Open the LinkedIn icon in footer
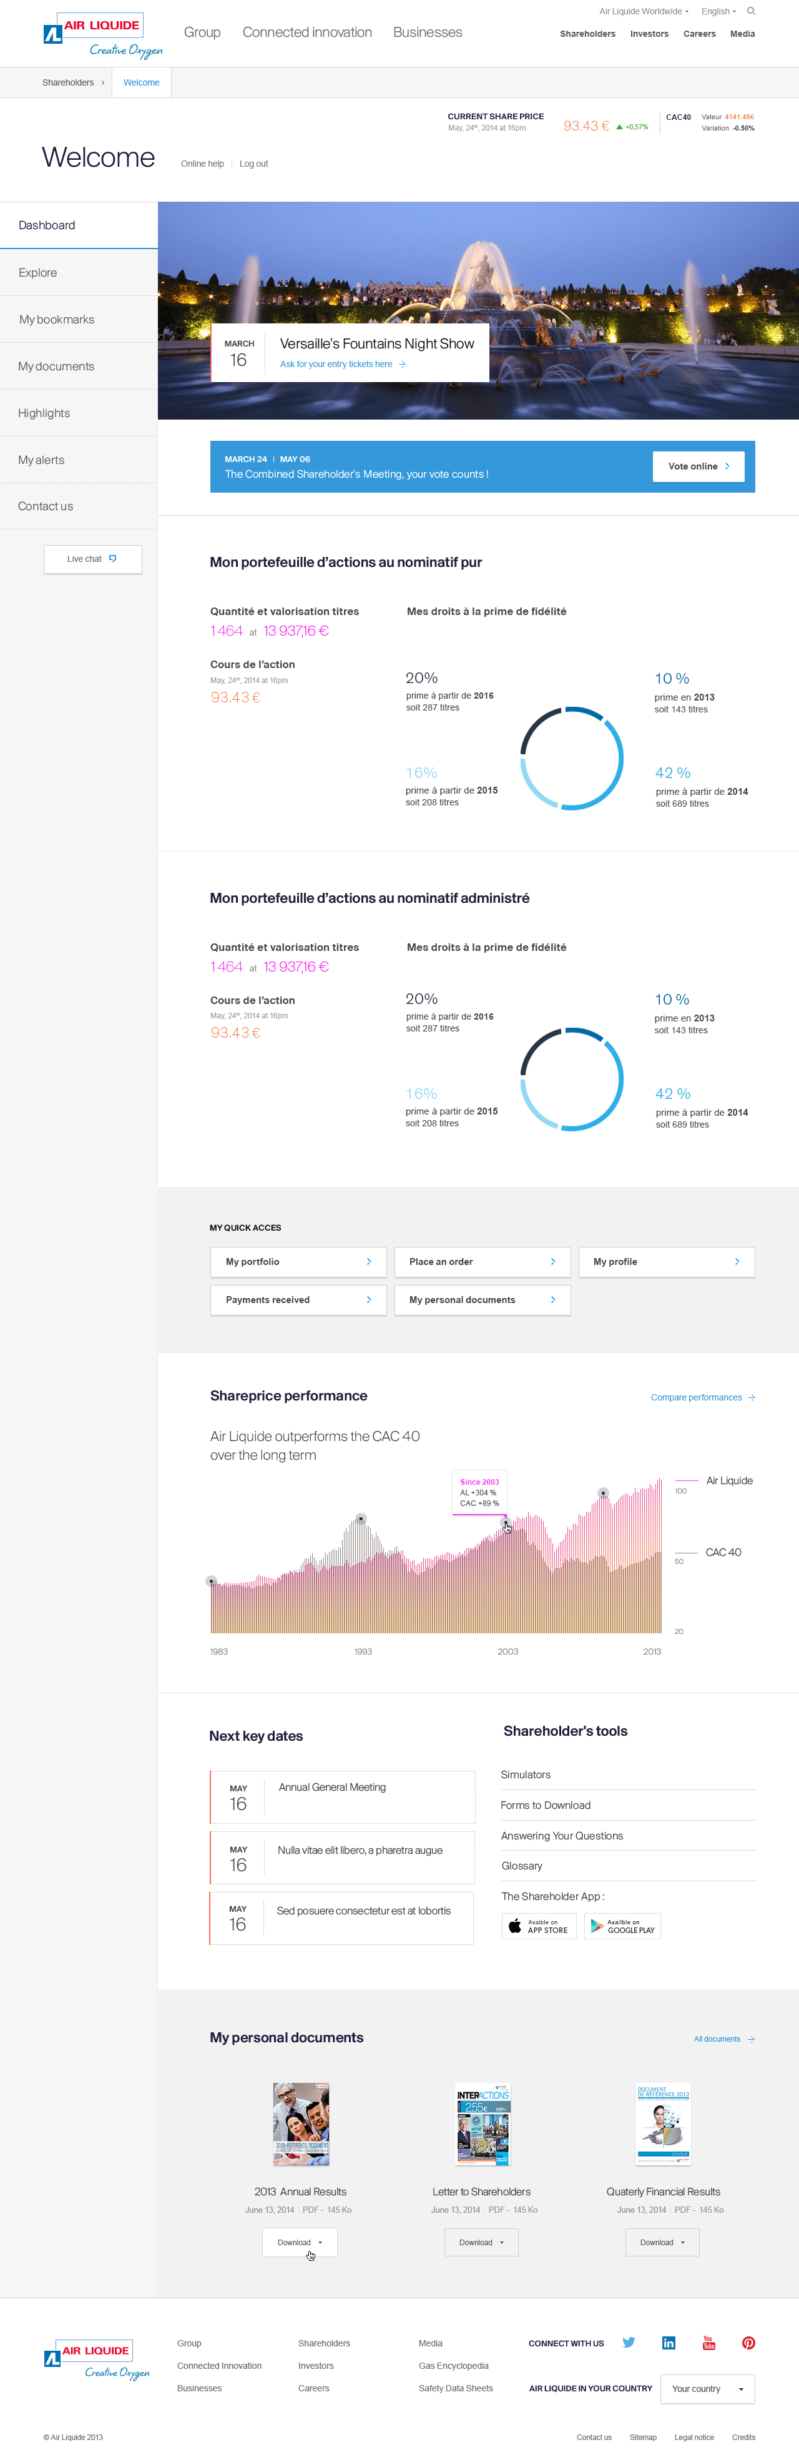Screen dimensions: 799x2455 point(669,2343)
